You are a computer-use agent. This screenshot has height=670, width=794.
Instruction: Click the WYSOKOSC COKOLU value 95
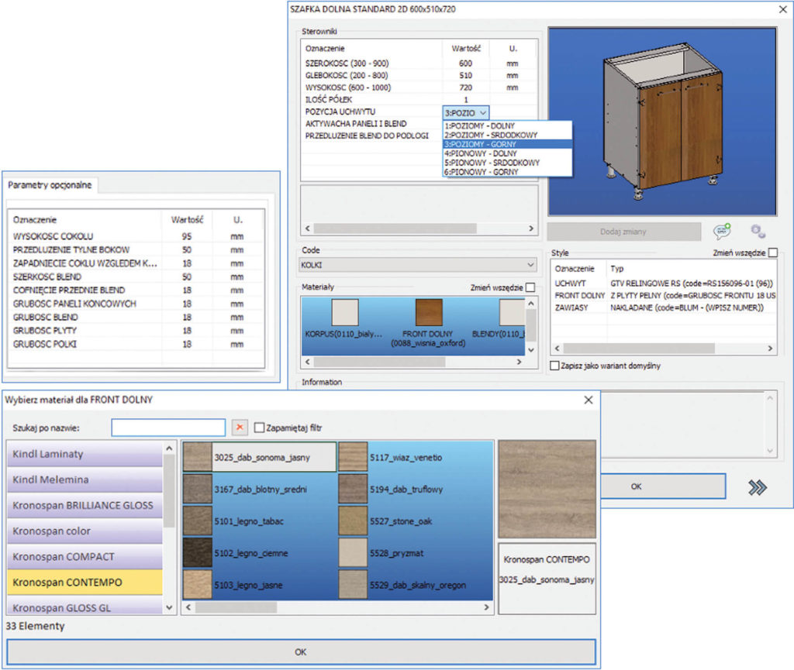187,236
